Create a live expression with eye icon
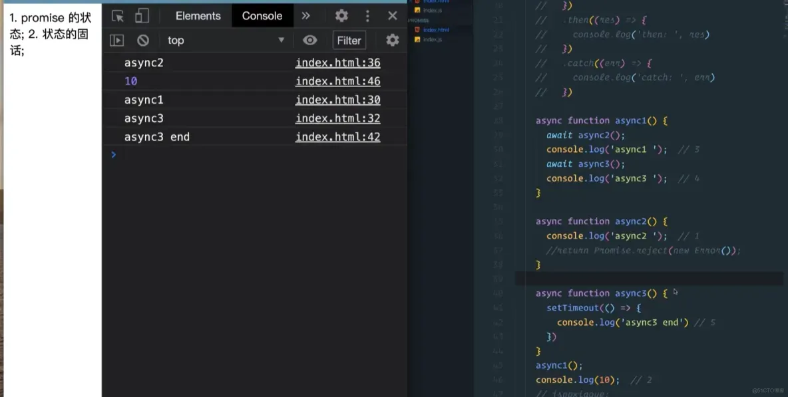This screenshot has height=397, width=788. pos(309,41)
